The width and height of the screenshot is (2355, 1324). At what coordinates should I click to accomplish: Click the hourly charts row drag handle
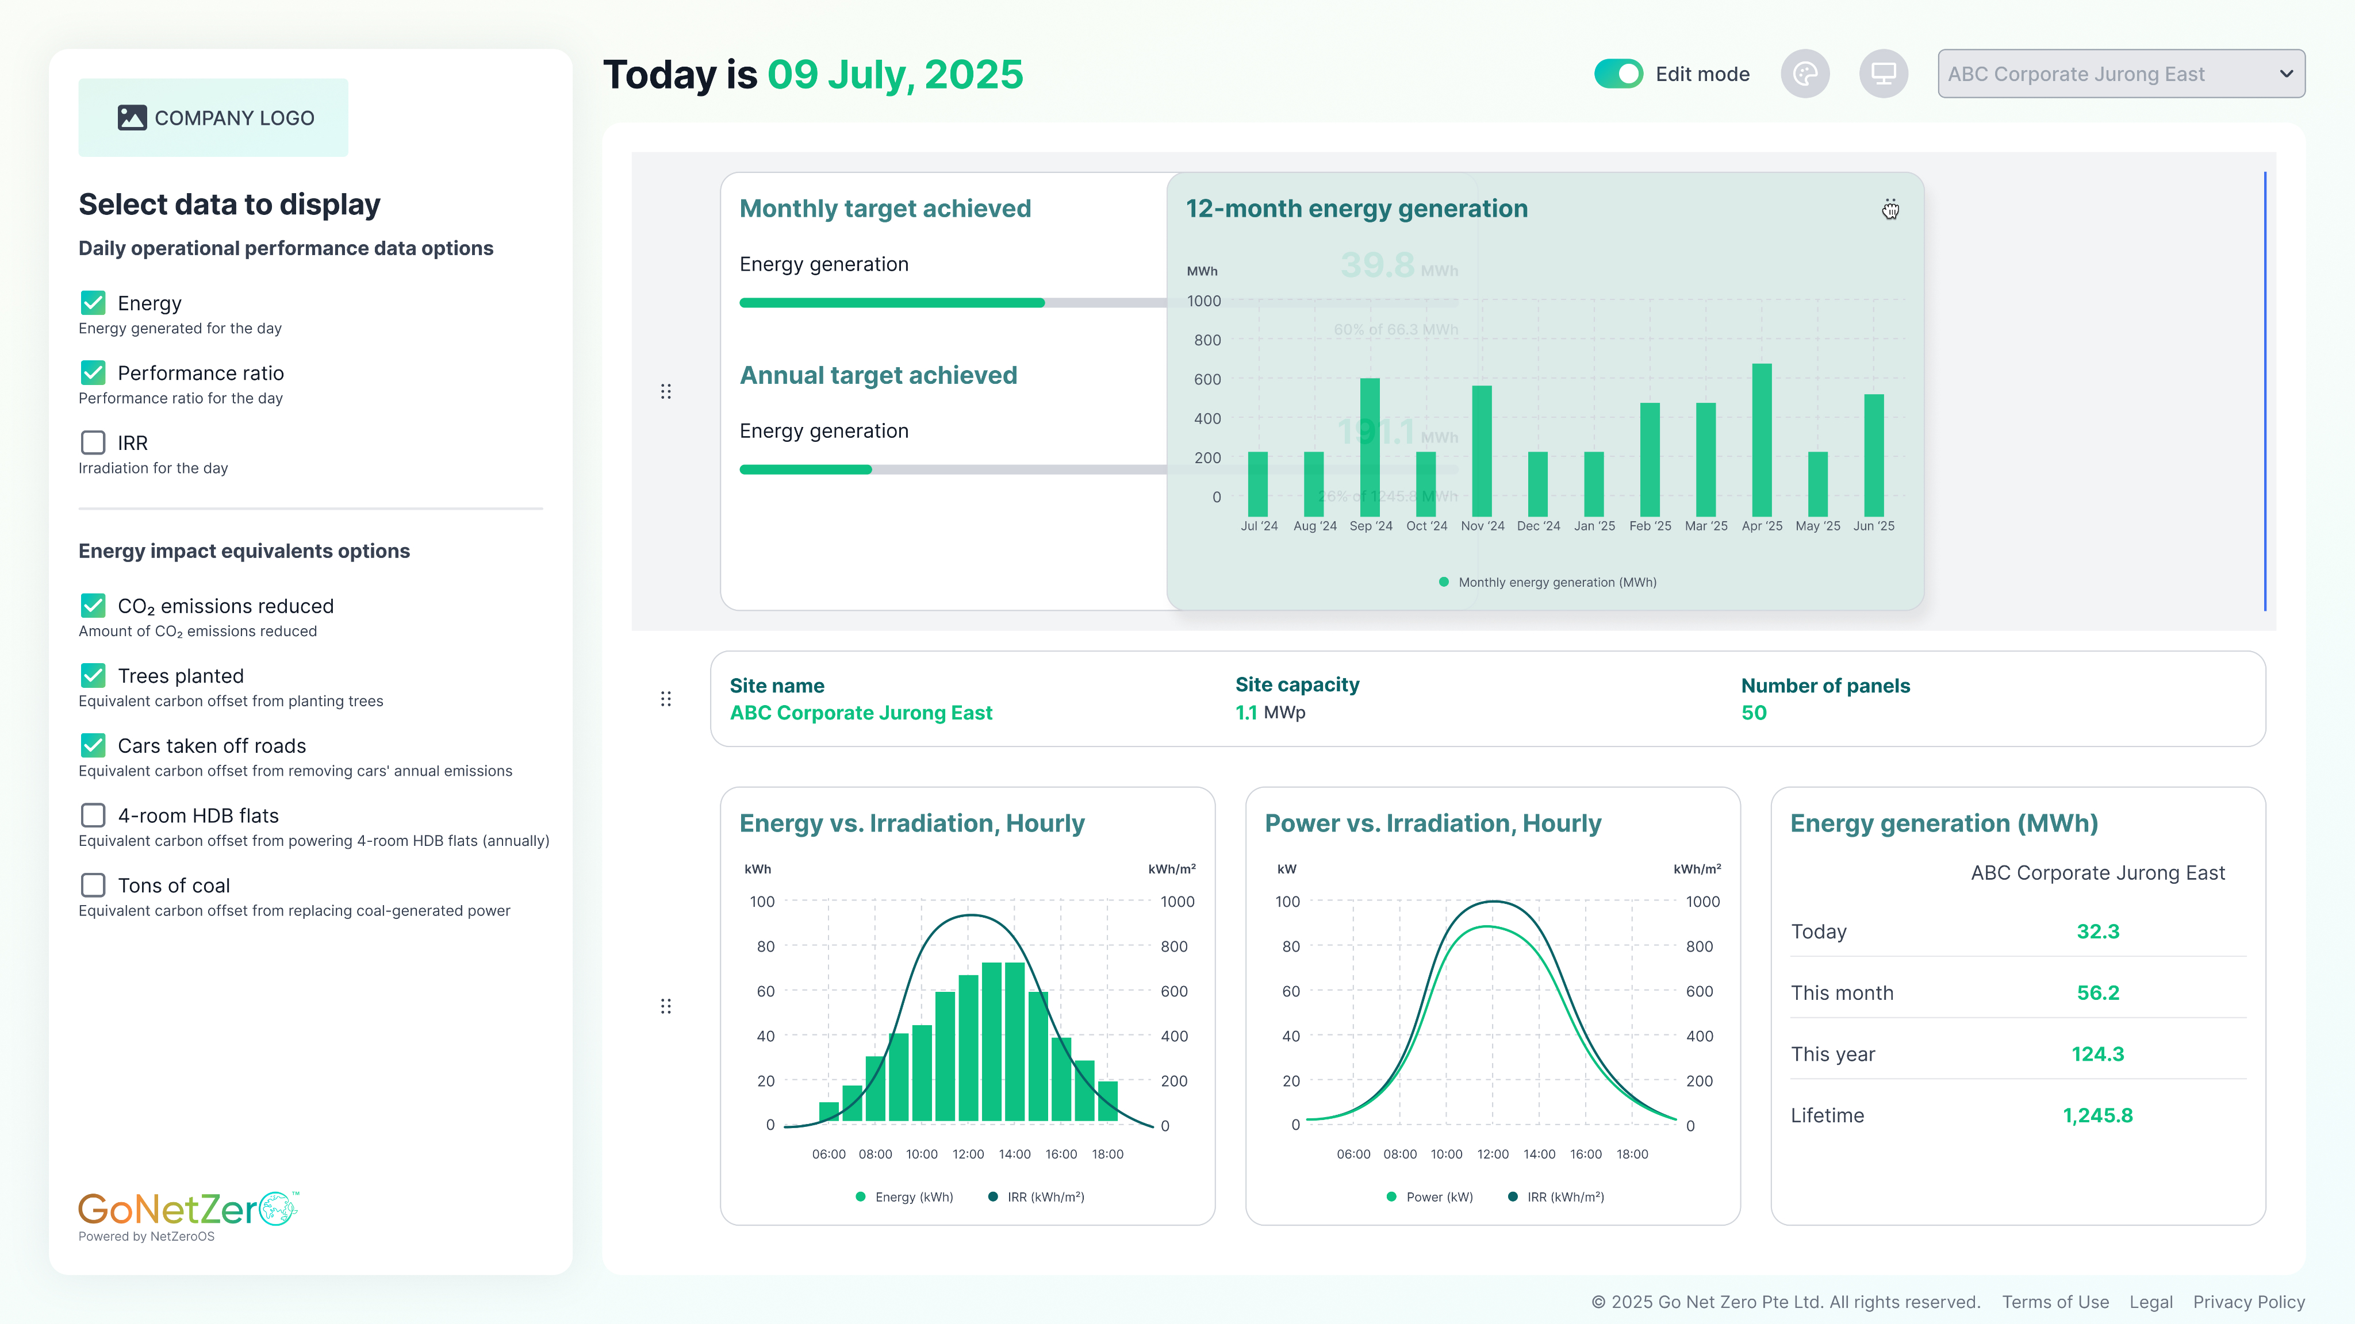[x=666, y=1006]
